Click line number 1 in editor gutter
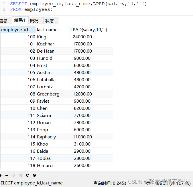 [4, 4]
